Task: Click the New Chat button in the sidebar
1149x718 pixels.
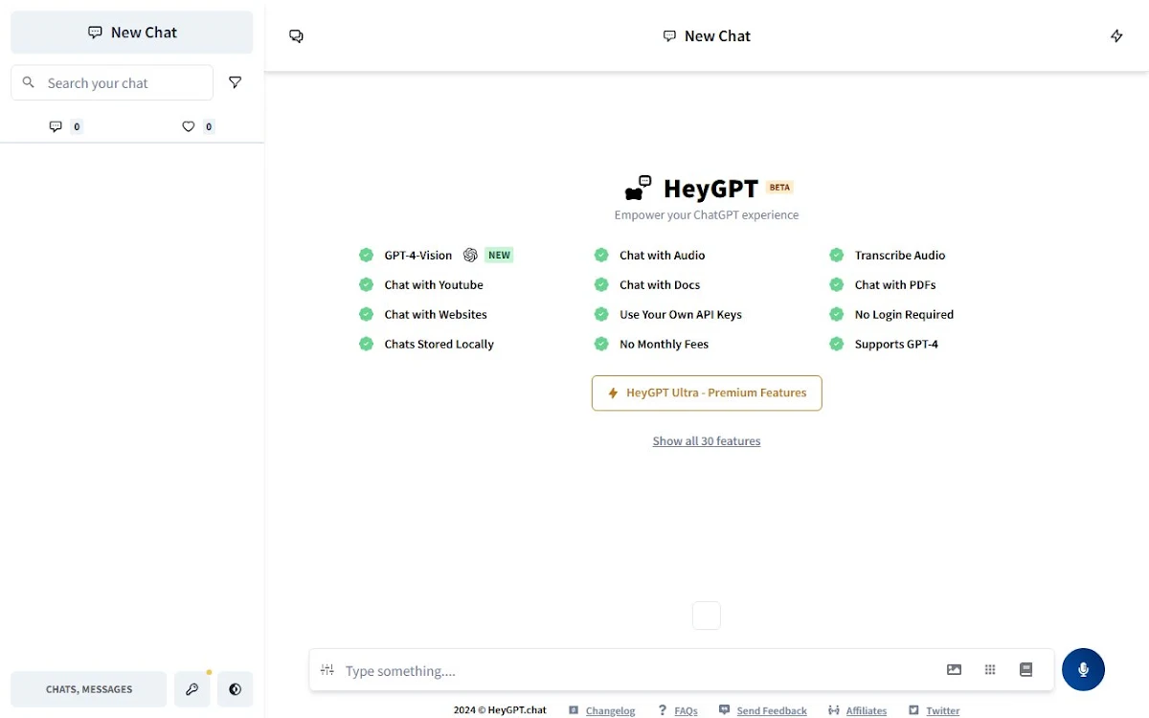Action: 132,33
